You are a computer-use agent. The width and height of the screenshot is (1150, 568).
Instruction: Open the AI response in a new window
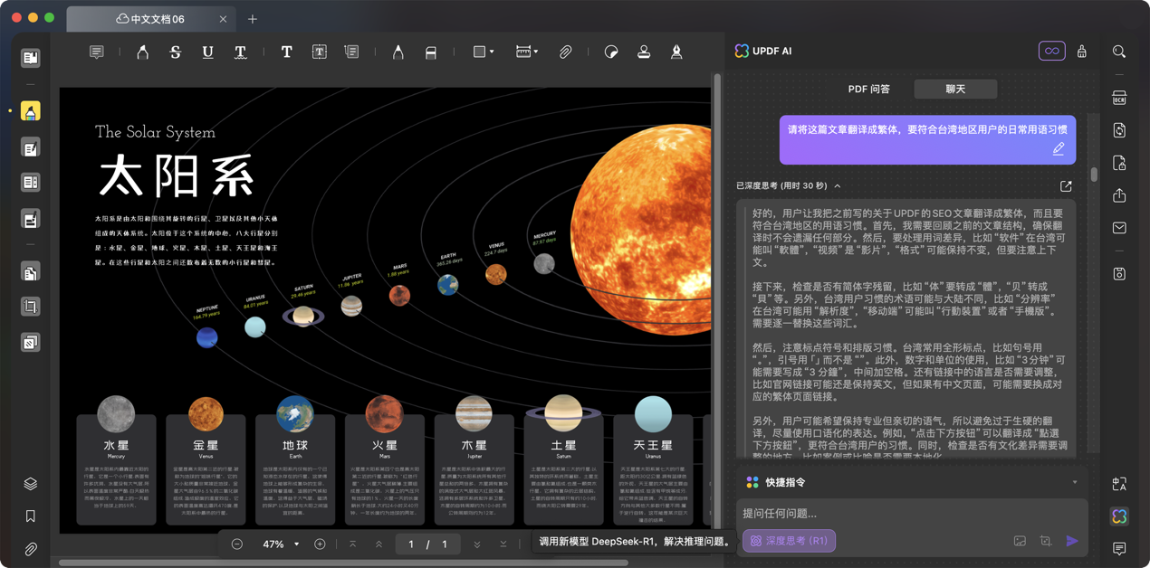click(1066, 186)
